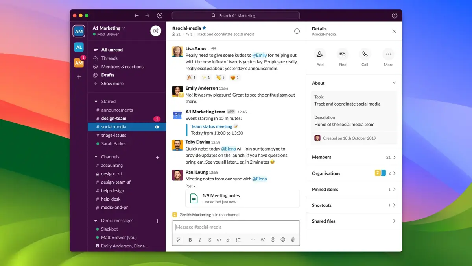Insert a code block using the composer icon
This screenshot has height=266, width=472.
pyautogui.click(x=219, y=240)
